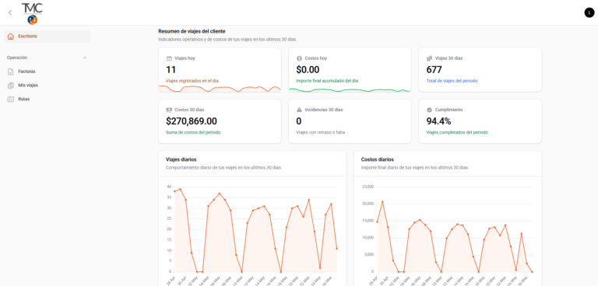Click the 20,000+ peak point in Costos diarios
This screenshot has height=286, width=598.
pyautogui.click(x=382, y=202)
